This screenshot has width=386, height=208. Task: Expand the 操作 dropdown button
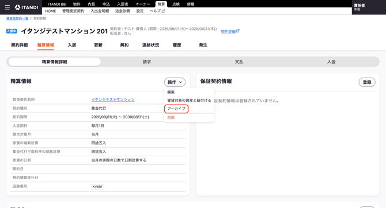pyautogui.click(x=175, y=82)
